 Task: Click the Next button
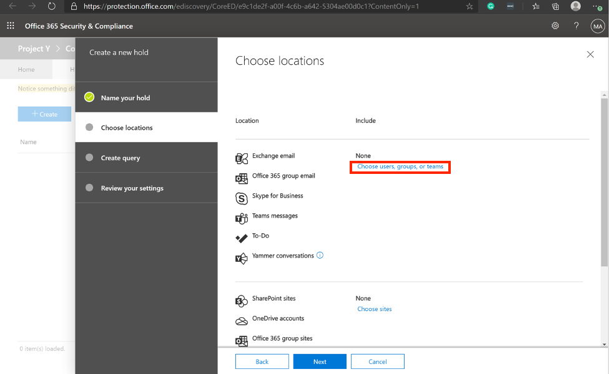(x=320, y=362)
